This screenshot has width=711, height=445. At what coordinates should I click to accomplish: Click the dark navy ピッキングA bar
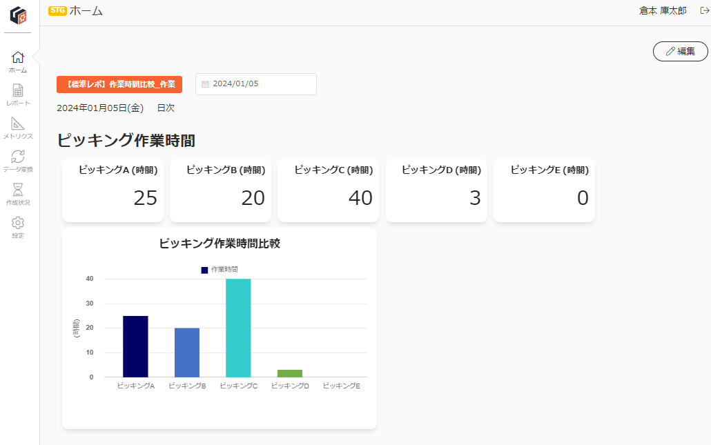pos(135,346)
